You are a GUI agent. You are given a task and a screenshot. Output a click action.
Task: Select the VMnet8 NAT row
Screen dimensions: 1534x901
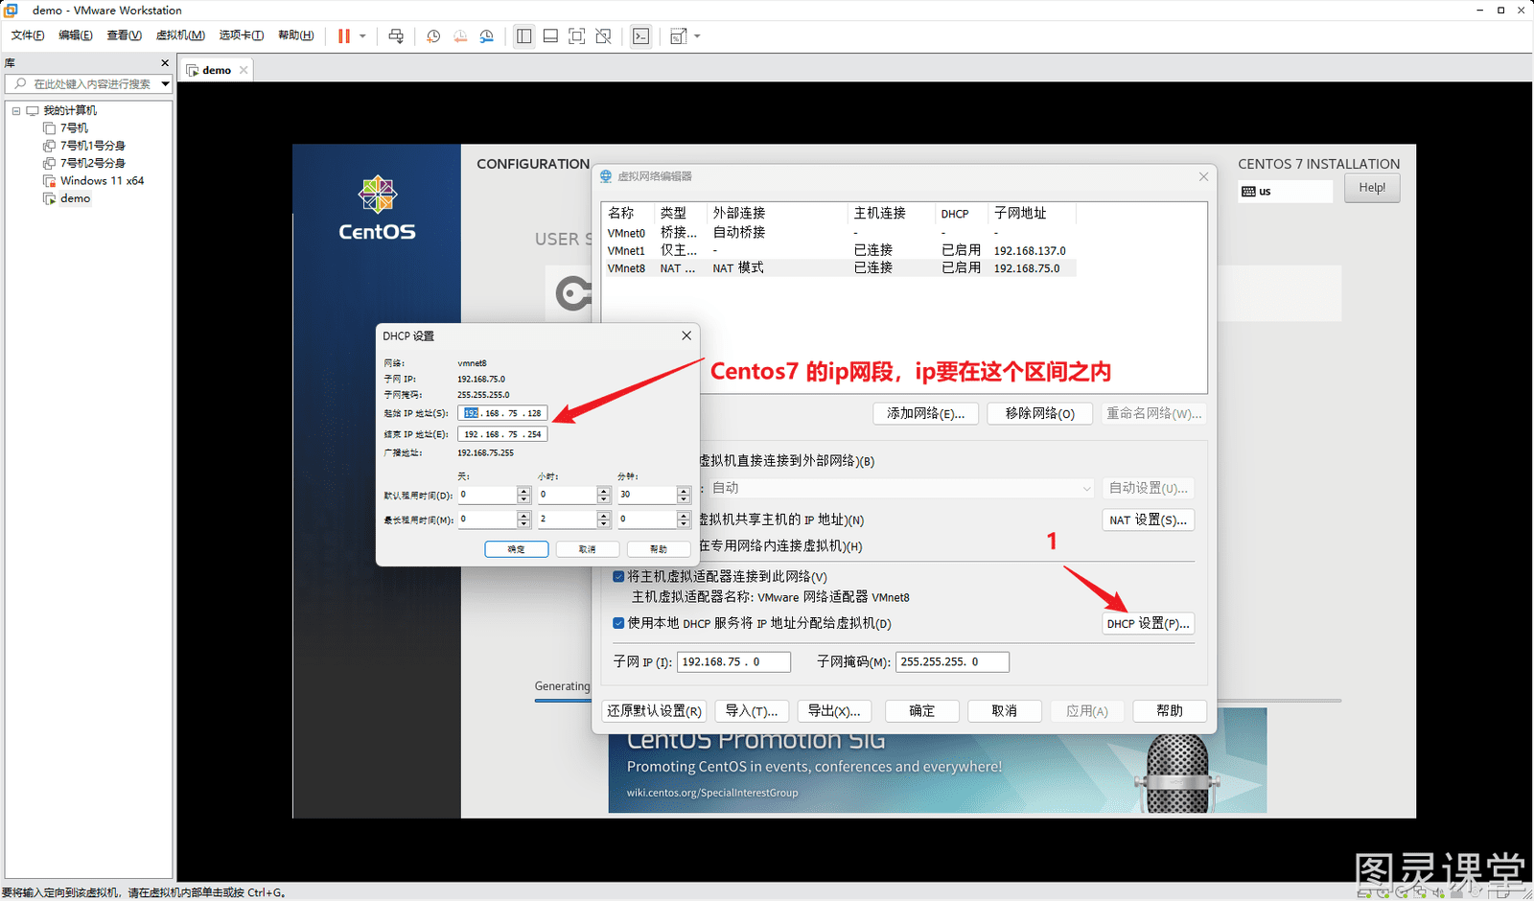(838, 268)
